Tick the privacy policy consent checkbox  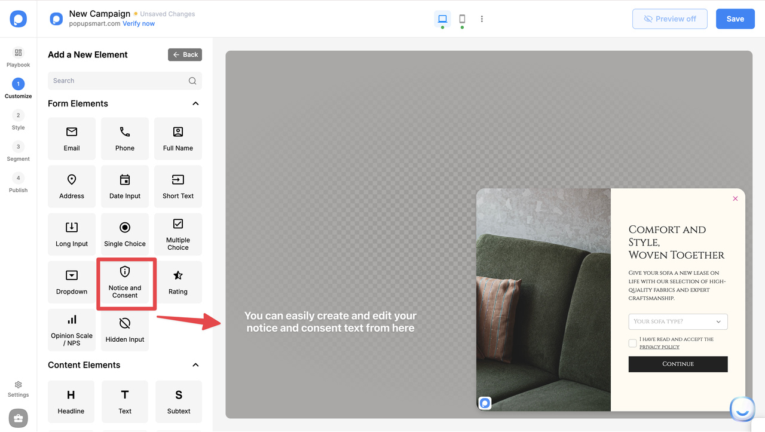632,343
